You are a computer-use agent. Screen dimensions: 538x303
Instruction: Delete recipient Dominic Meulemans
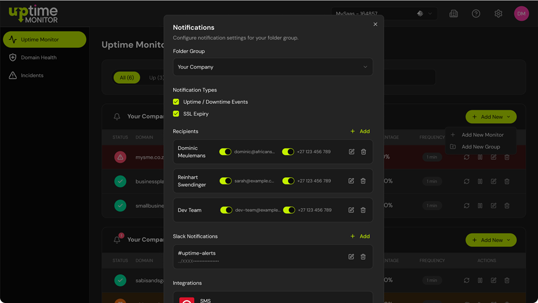[x=364, y=151]
